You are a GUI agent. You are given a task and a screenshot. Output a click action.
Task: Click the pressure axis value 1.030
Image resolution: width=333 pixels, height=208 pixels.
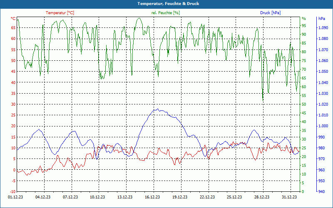click(x=323, y=93)
